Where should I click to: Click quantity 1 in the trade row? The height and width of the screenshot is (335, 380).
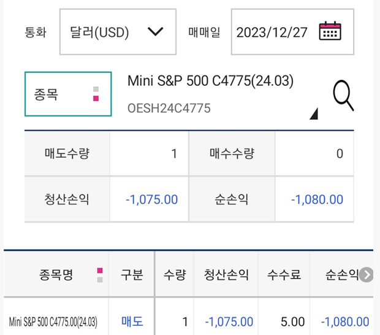click(185, 322)
